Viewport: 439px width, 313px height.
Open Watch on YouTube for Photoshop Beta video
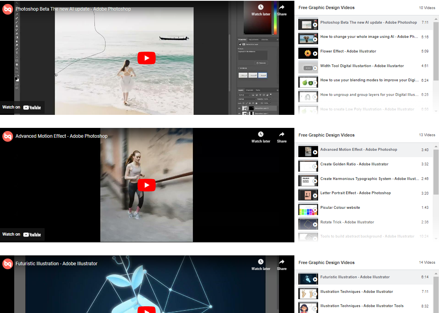[x=22, y=107]
